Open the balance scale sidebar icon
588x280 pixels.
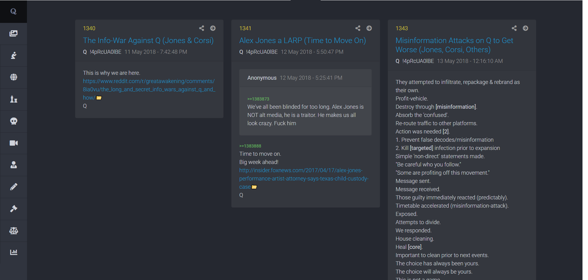click(x=13, y=231)
